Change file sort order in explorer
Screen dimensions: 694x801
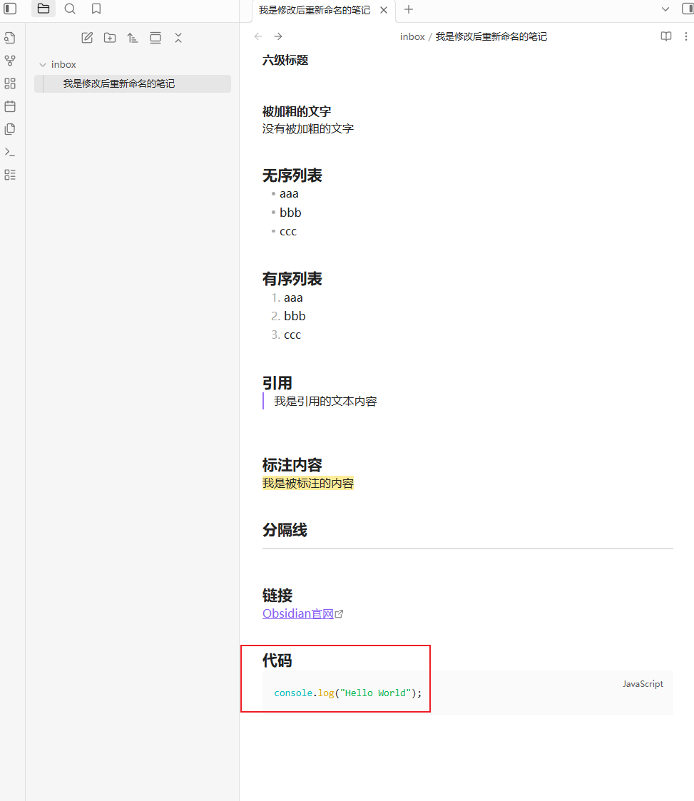point(133,38)
